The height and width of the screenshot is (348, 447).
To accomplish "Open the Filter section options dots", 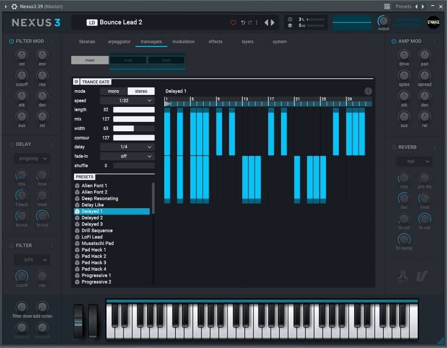I will pyautogui.click(x=52, y=245).
